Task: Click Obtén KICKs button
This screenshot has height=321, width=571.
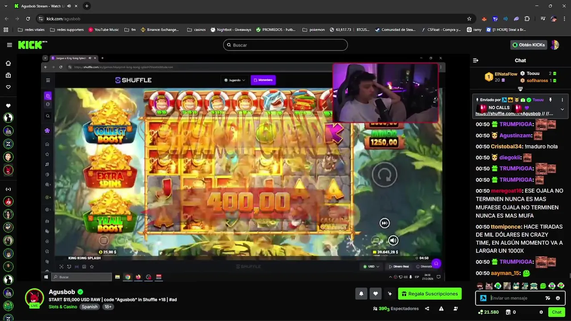Action: click(x=528, y=45)
